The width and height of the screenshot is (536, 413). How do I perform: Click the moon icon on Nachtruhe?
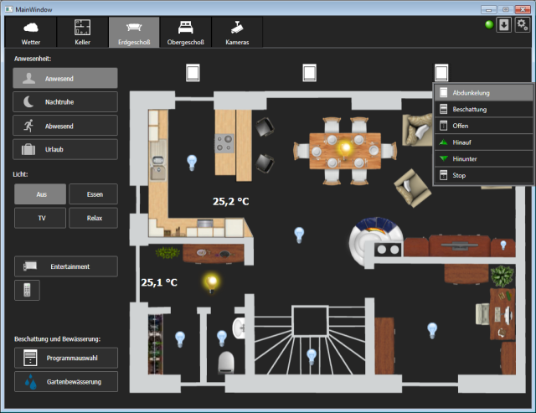click(28, 102)
